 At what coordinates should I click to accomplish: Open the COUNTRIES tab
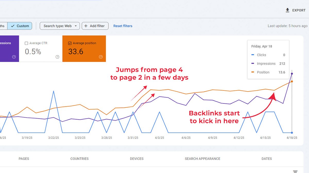[79, 159]
